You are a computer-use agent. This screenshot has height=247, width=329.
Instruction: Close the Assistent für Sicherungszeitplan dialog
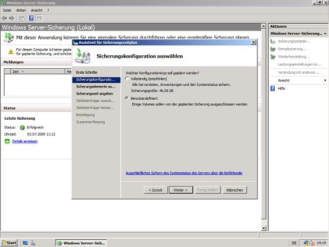pyautogui.click(x=253, y=43)
